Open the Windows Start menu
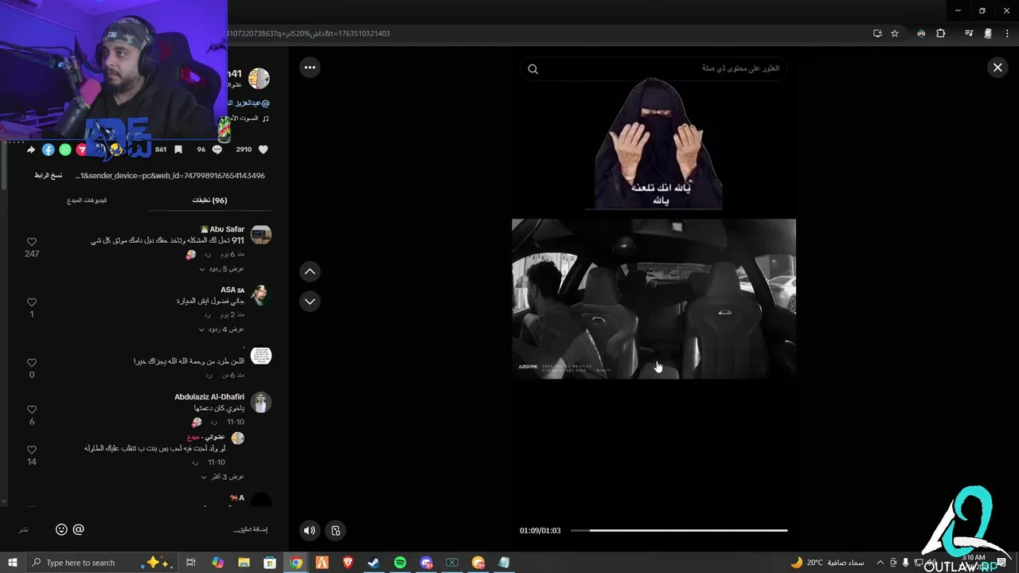 [x=13, y=563]
